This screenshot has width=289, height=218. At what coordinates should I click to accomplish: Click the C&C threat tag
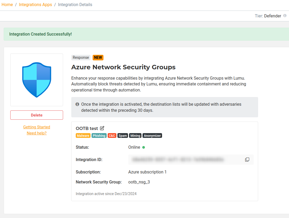coord(112,136)
